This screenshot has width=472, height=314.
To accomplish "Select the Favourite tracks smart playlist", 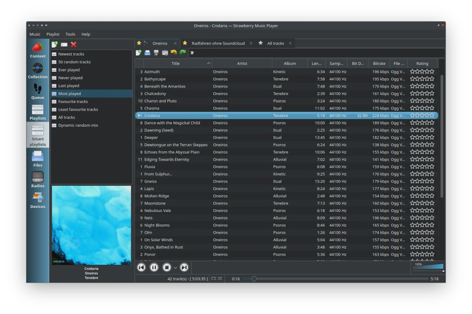I will tap(91, 101).
